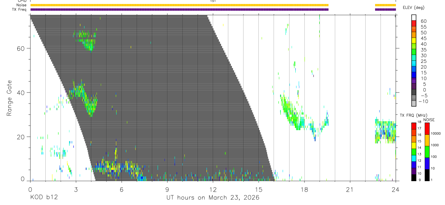Click the "10000" label on the NOISE legend
This screenshot has height=205, width=445.
(x=436, y=133)
